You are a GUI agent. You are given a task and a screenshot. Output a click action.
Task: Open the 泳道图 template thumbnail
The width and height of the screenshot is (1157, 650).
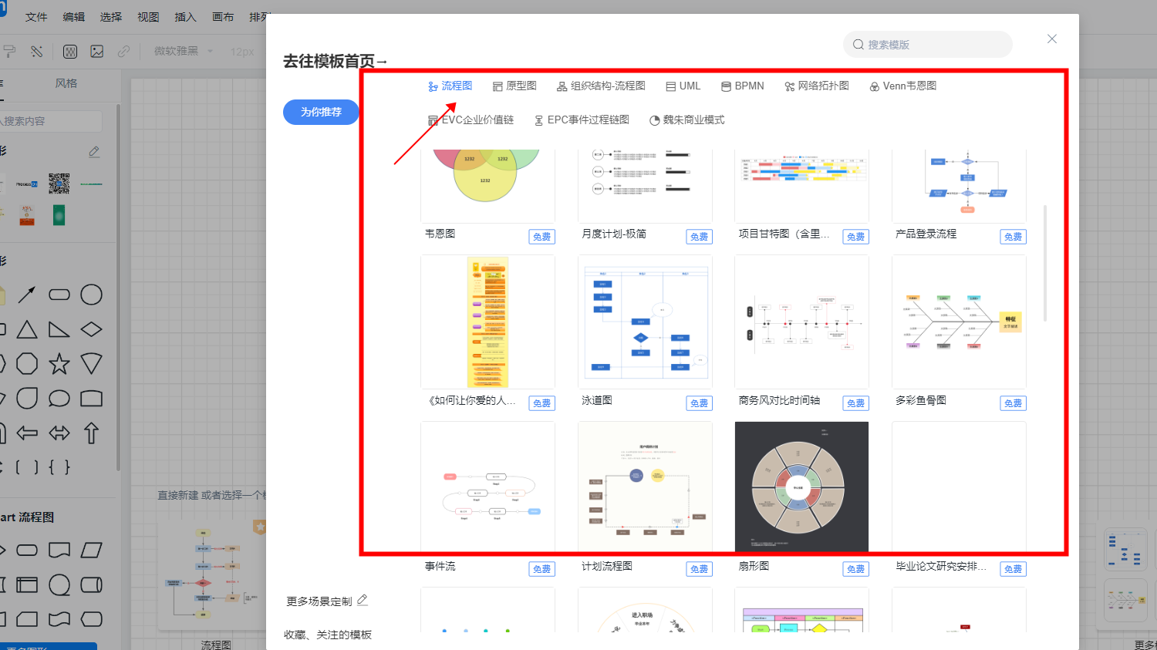click(x=645, y=322)
